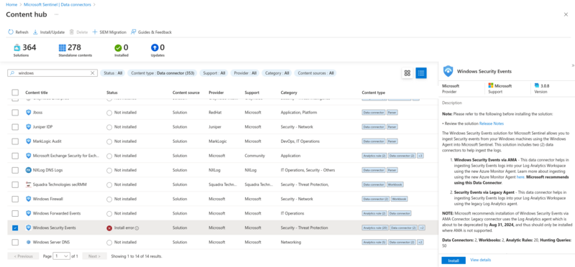
Task: Click the Solutions count icon
Action: (17, 47)
